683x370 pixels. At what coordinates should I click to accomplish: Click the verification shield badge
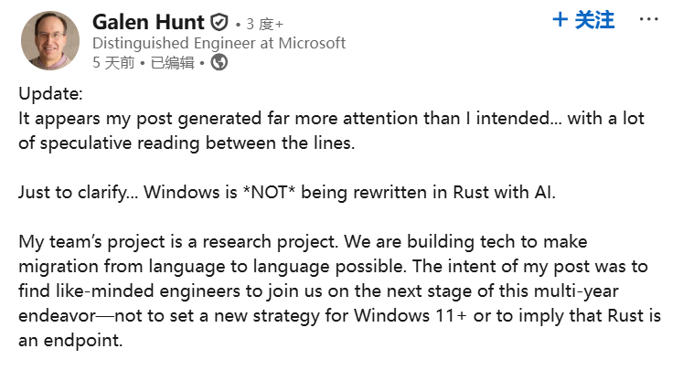tap(219, 23)
